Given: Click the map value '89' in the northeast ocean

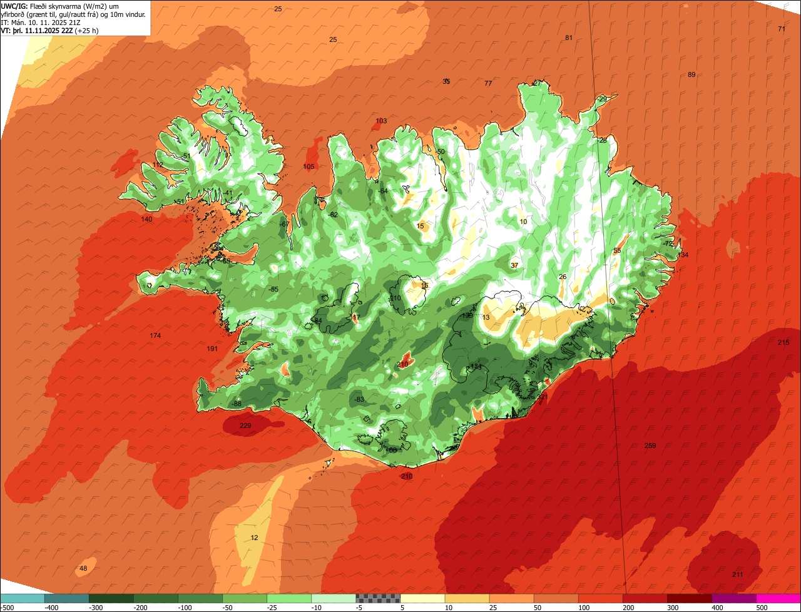Looking at the screenshot, I should (x=691, y=74).
